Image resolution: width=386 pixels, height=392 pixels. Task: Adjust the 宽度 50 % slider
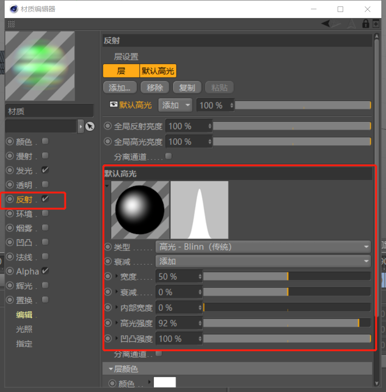[287, 276]
